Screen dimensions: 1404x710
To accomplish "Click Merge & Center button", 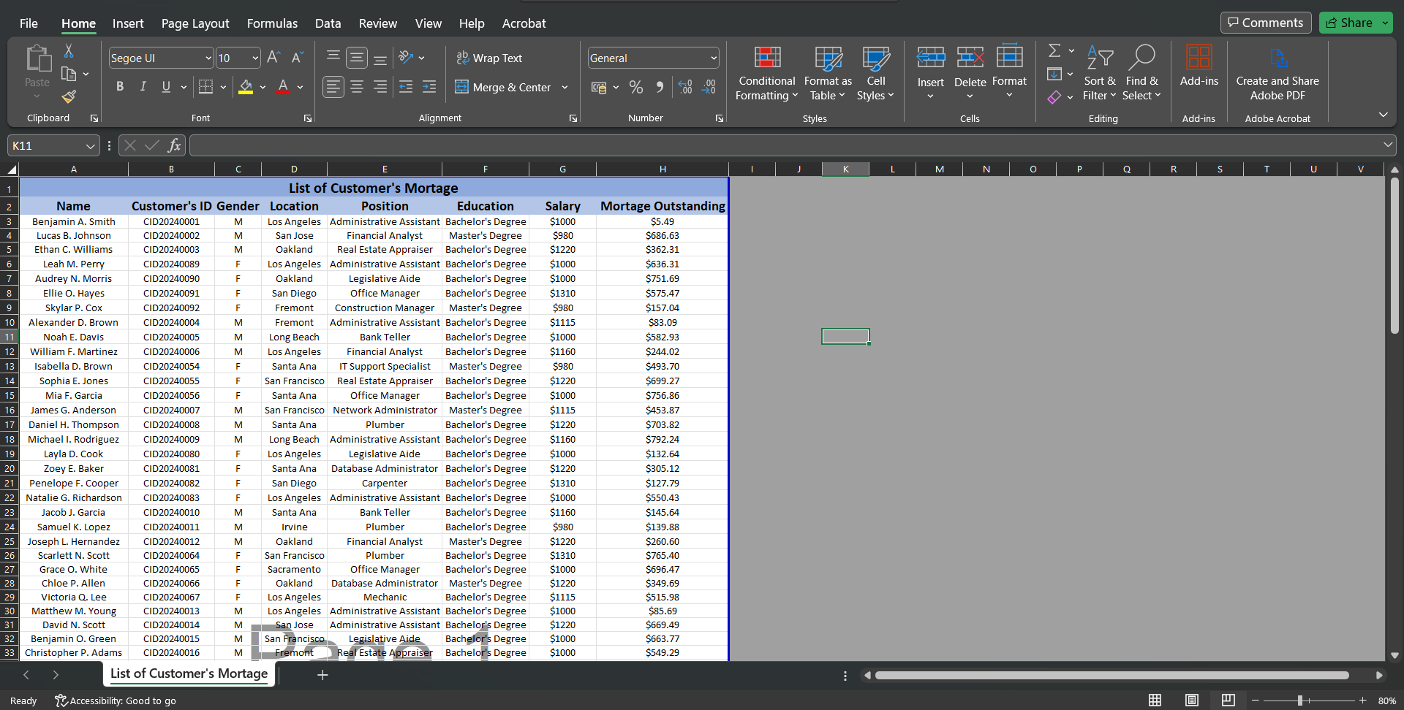I will pyautogui.click(x=503, y=88).
